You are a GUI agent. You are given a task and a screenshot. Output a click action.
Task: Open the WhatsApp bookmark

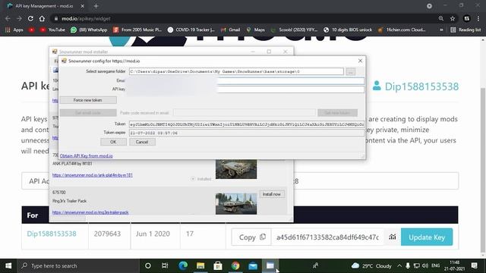(x=89, y=30)
